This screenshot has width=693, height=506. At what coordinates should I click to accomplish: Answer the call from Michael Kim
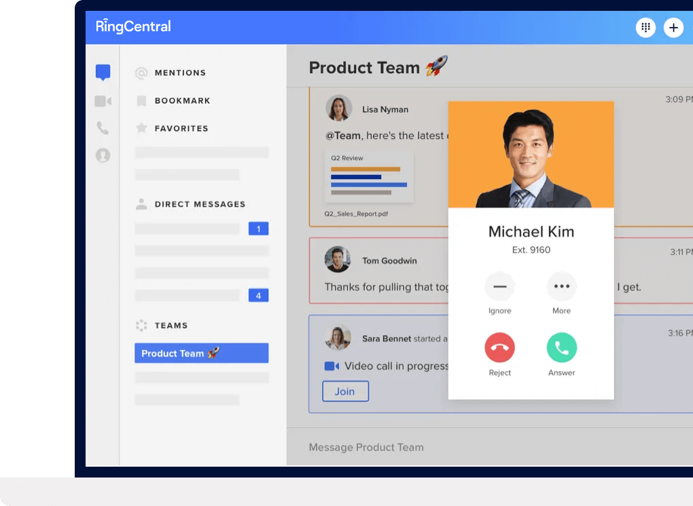click(x=561, y=347)
